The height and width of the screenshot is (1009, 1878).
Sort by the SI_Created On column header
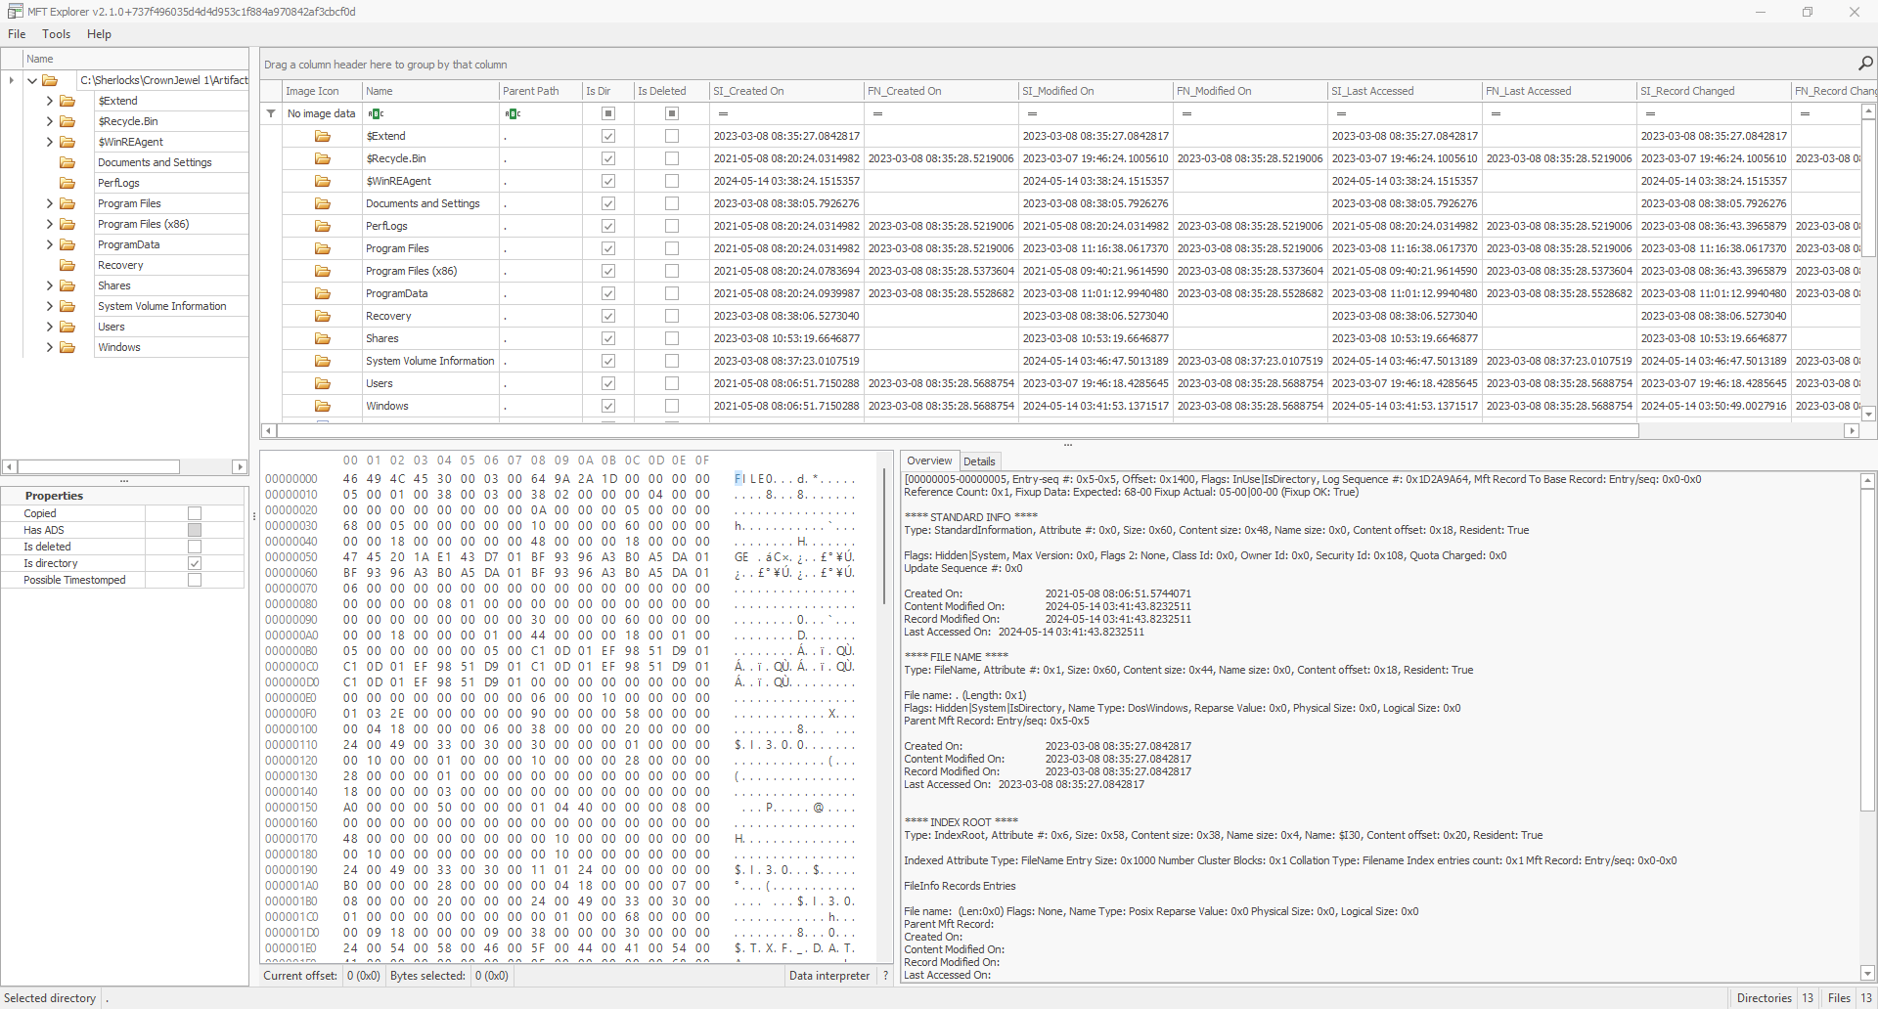[786, 91]
